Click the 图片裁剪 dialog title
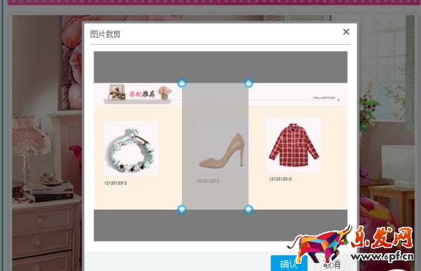The height and width of the screenshot is (271, 421). (106, 34)
